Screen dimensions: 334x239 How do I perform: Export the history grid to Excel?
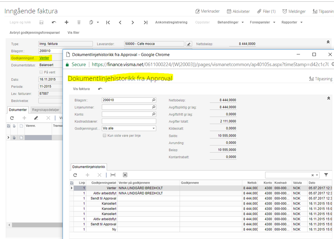coord(125,175)
